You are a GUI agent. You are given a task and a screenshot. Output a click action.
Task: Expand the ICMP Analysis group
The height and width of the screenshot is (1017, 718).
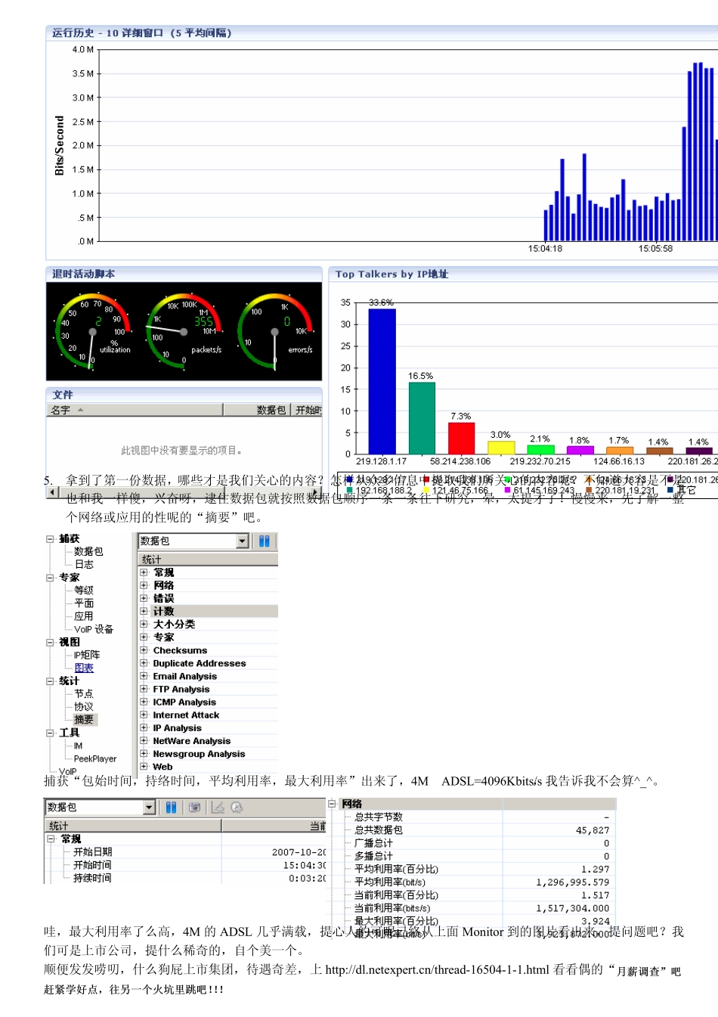click(x=144, y=702)
